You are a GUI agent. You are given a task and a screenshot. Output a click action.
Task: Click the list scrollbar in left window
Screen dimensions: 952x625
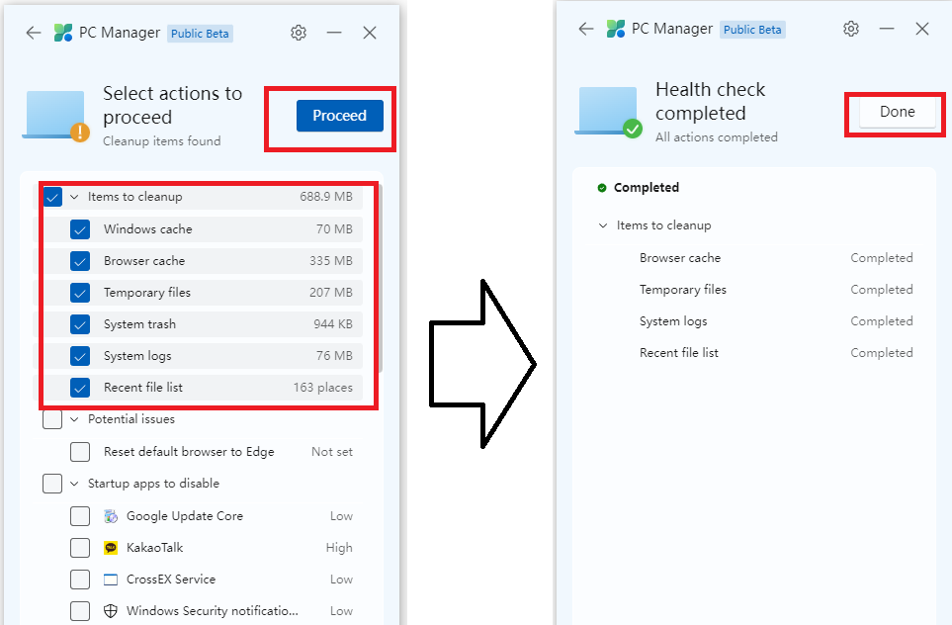[x=381, y=276]
